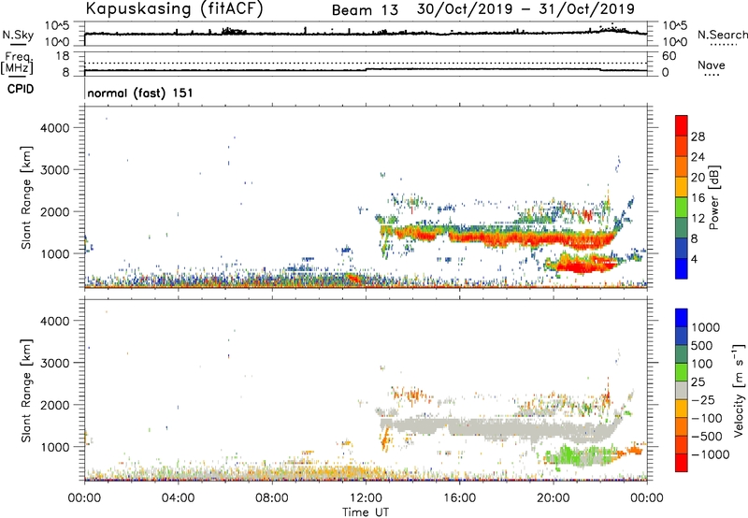Screen dimensions: 748x518
Task: Click the plot title "Kapuskasing (fitACF)"
Action: pos(174,8)
